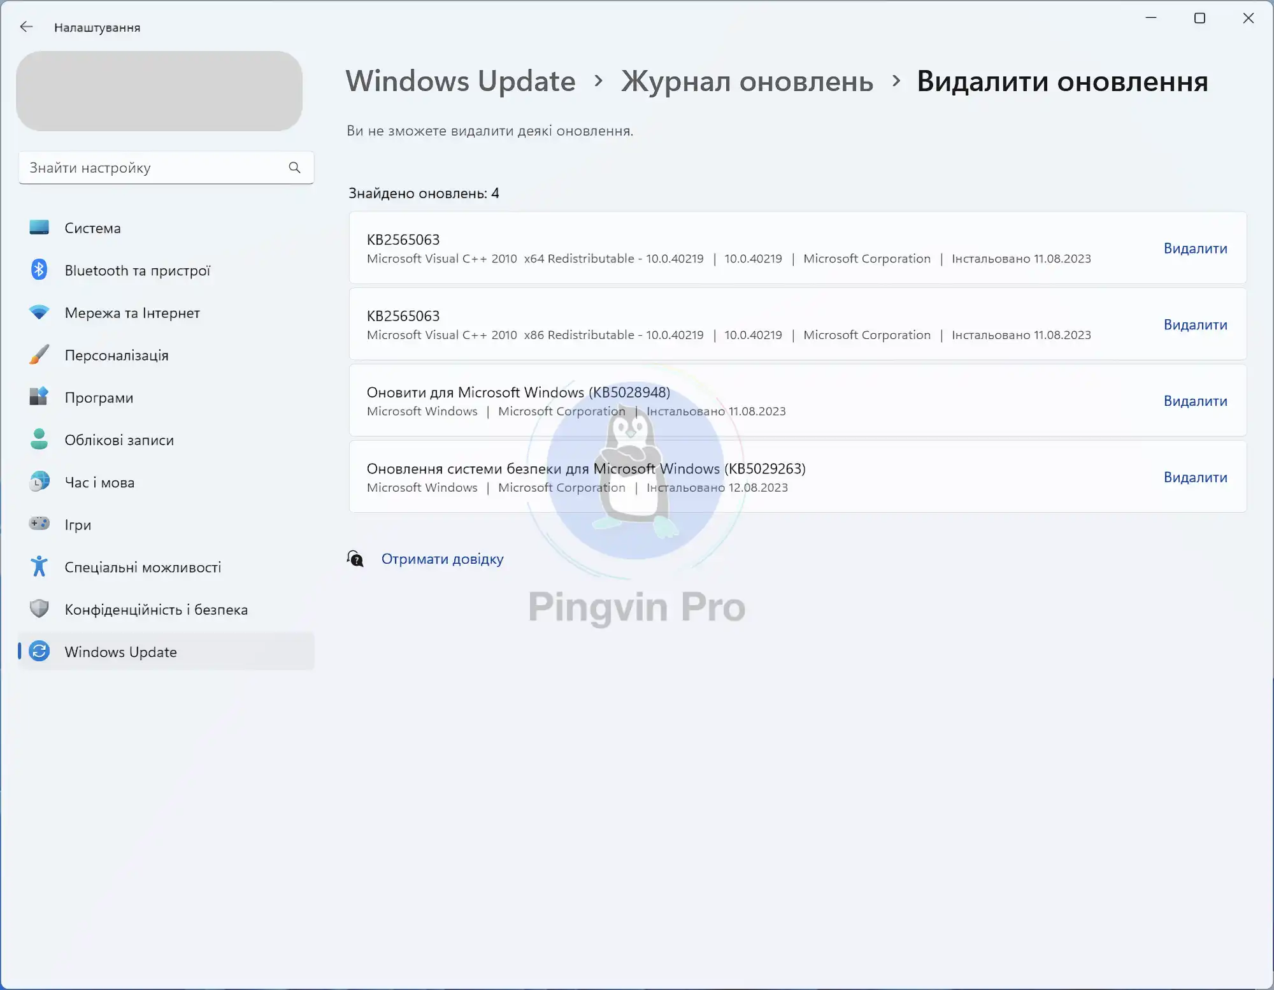Click the Ігри gamepad icon

[39, 524]
